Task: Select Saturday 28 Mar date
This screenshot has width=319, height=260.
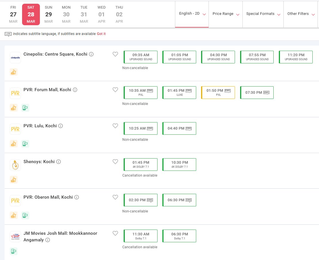Action: coord(31,14)
